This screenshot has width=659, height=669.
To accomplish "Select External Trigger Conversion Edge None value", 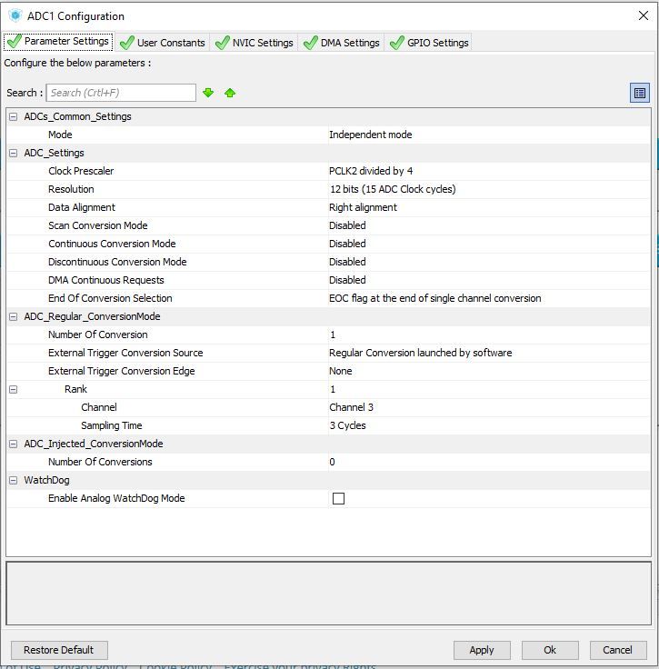I will [340, 371].
